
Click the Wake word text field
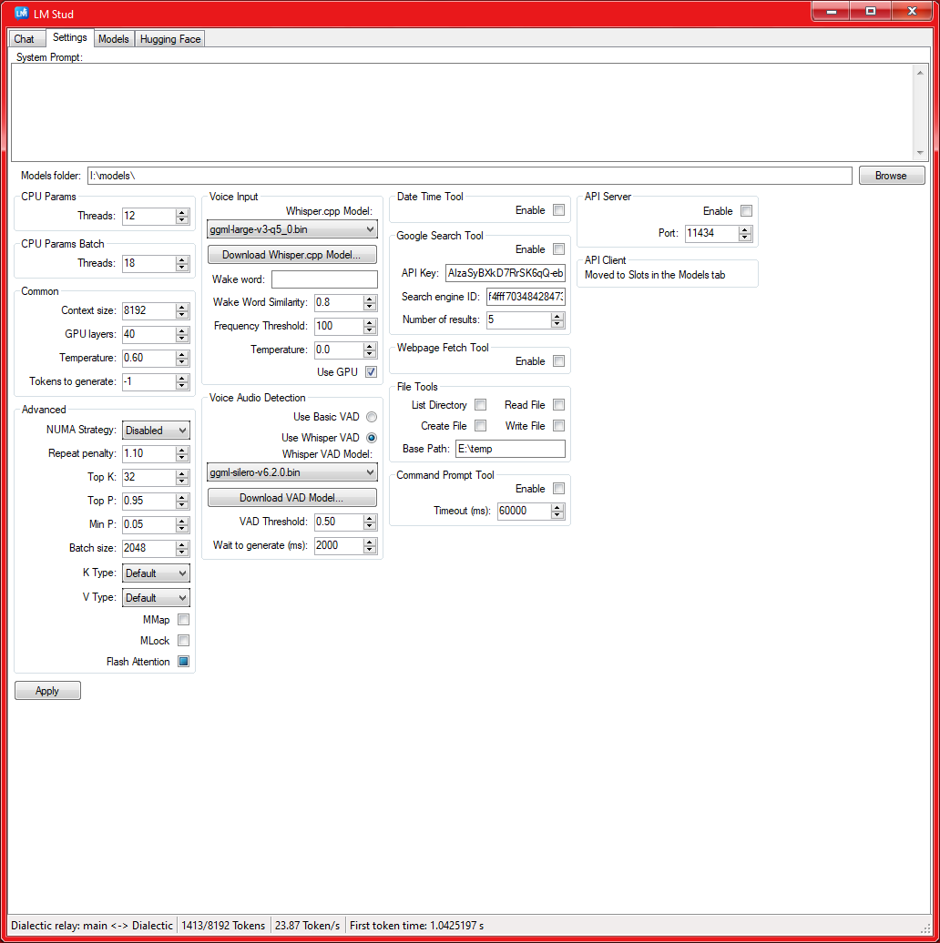324,279
